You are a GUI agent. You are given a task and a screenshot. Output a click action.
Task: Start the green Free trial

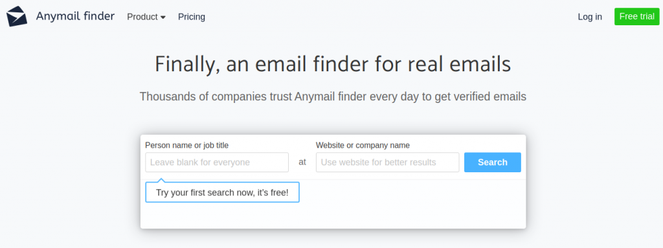637,16
